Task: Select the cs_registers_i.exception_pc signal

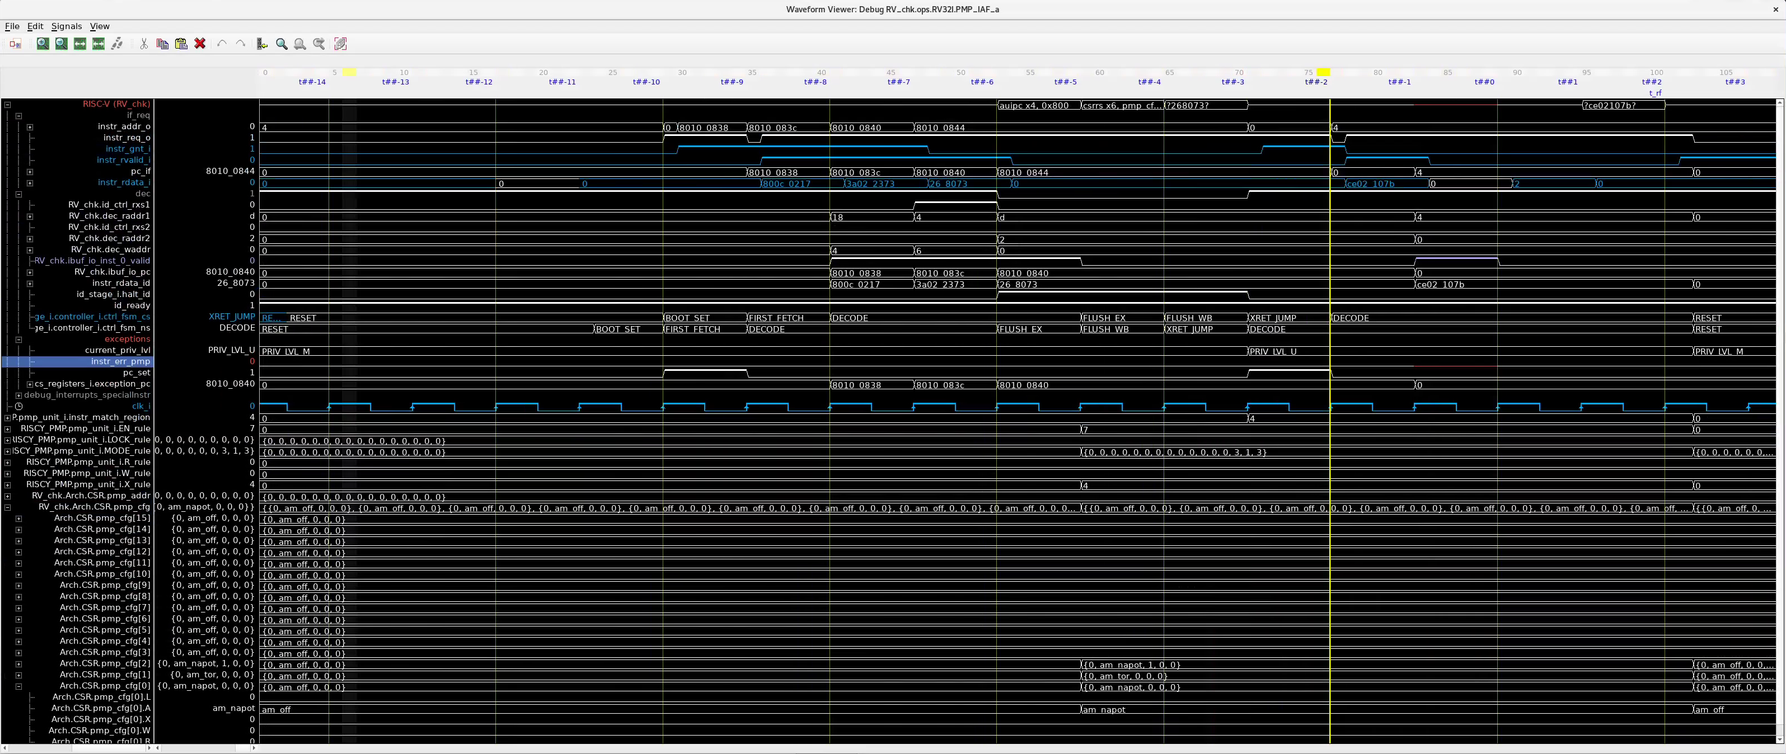Action: tap(92, 384)
